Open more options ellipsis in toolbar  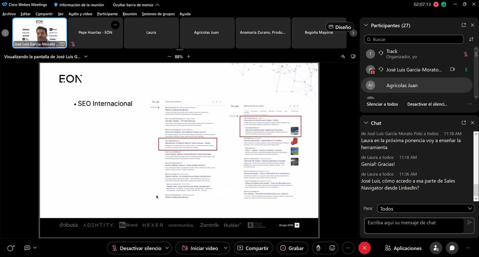[348, 248]
